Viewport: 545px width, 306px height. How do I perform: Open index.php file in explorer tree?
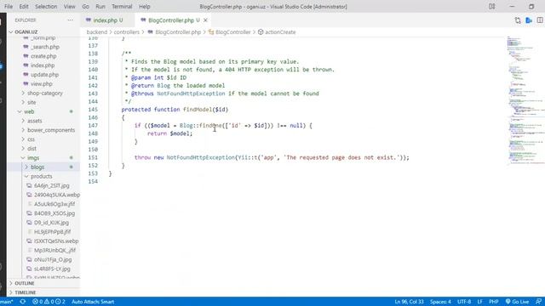click(43, 65)
